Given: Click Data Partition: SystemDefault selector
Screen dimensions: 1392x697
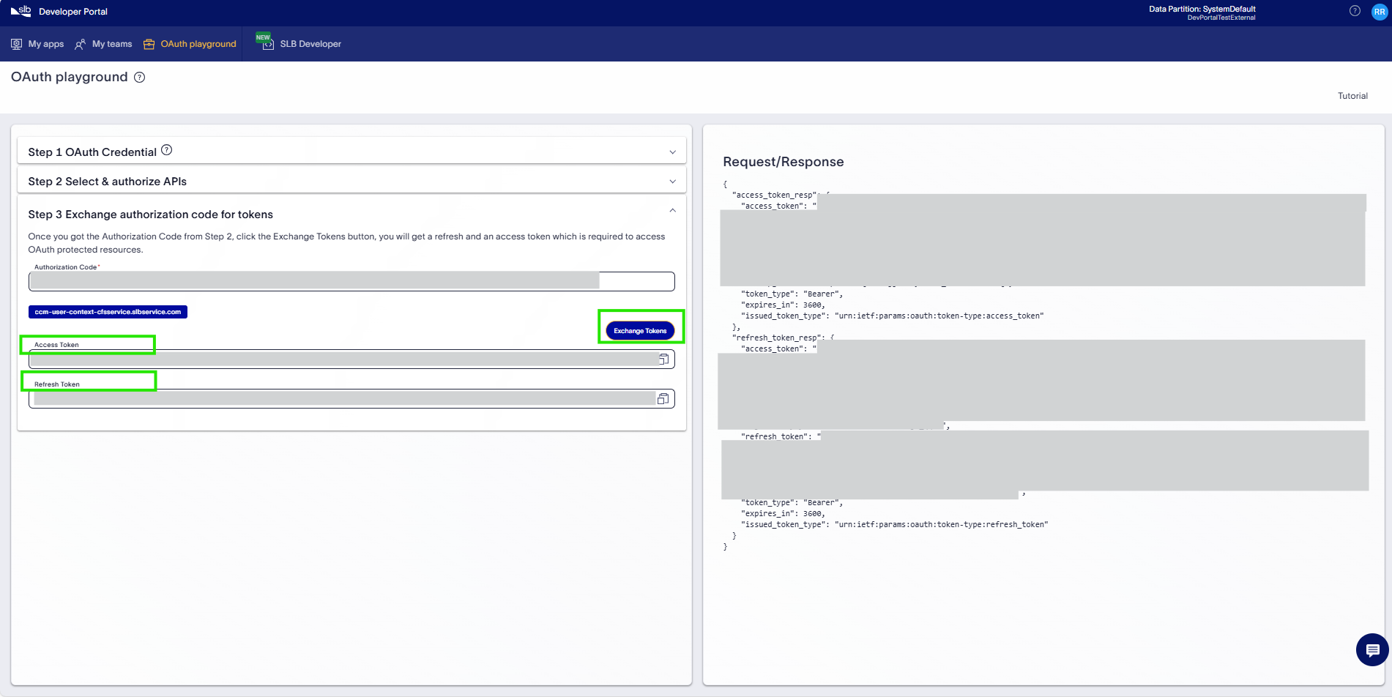Looking at the screenshot, I should [1202, 10].
